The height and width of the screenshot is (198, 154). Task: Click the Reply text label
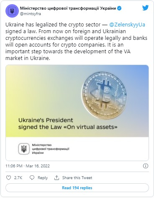pyautogui.click(x=43, y=178)
